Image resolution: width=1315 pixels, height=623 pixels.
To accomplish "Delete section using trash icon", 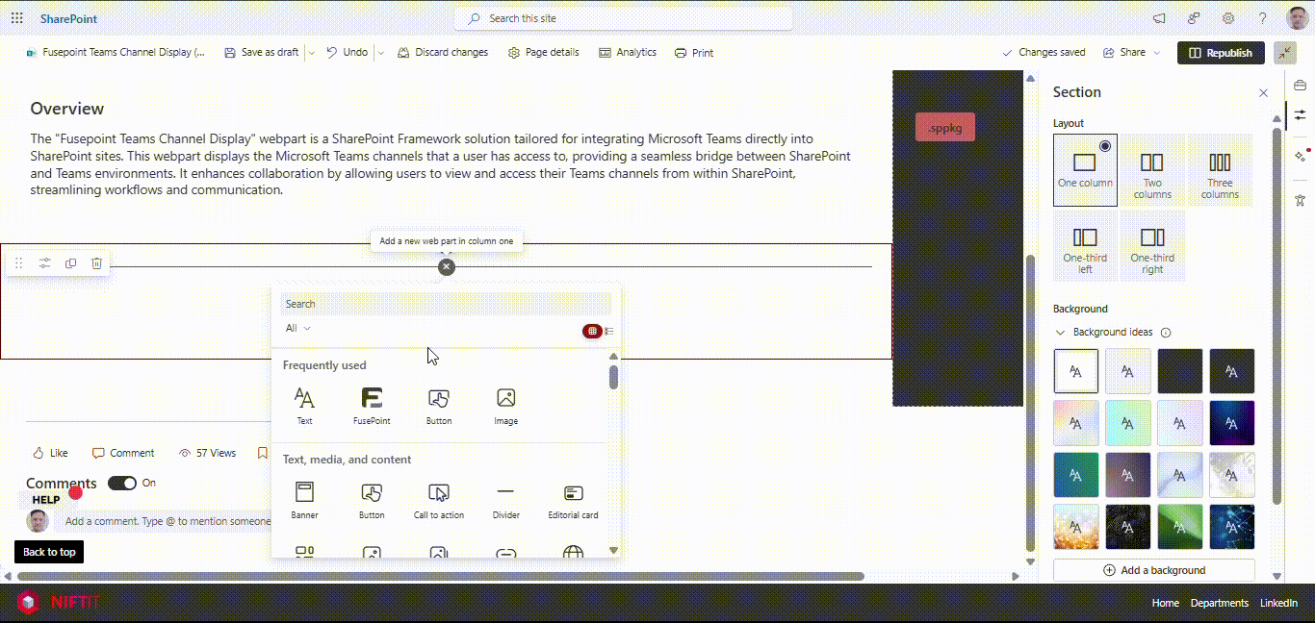I will (96, 263).
